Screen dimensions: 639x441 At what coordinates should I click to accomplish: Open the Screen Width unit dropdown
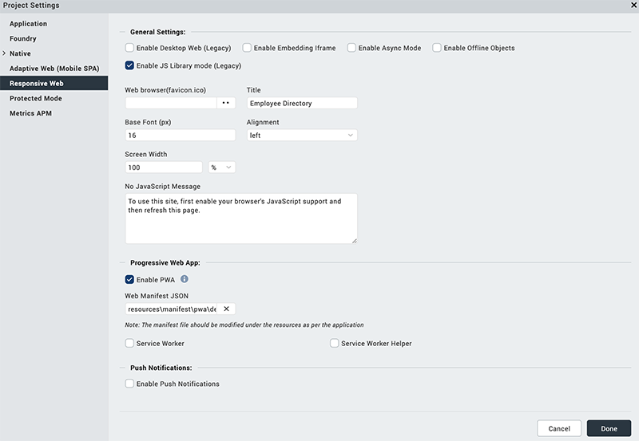click(x=222, y=167)
